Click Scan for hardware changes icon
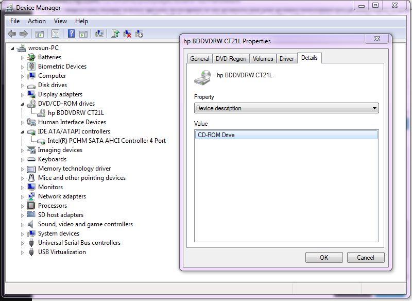This screenshot has height=301, width=412. pos(99,34)
